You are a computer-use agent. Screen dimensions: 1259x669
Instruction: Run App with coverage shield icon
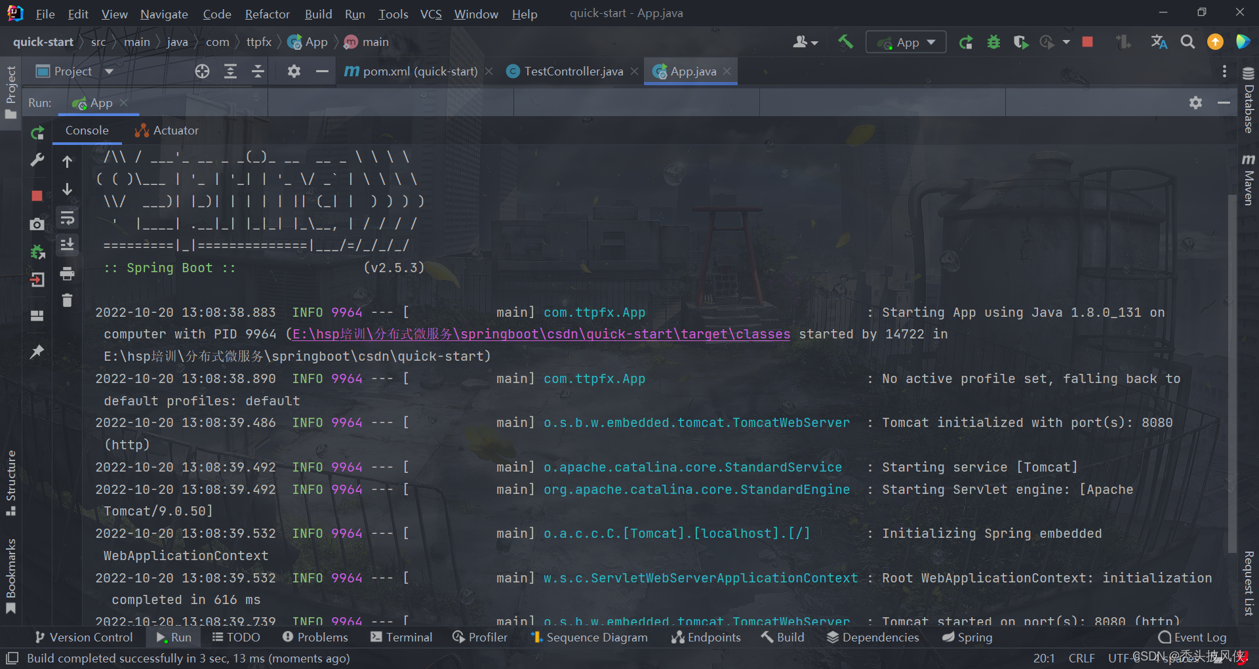click(x=1020, y=43)
